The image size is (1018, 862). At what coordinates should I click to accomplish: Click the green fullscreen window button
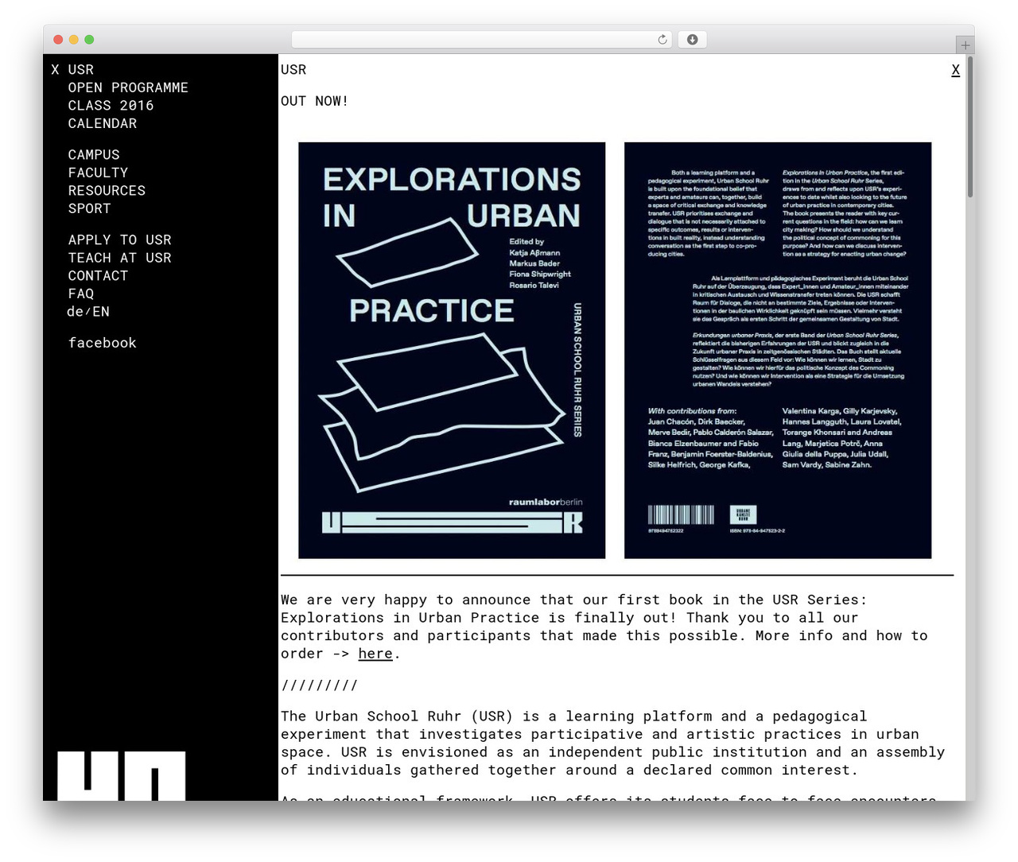tap(90, 40)
